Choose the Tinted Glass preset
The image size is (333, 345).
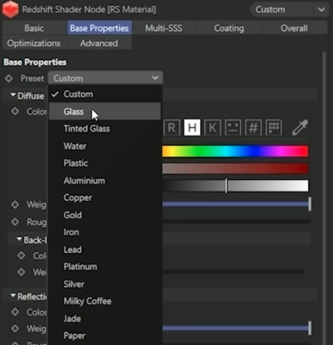pos(105,129)
